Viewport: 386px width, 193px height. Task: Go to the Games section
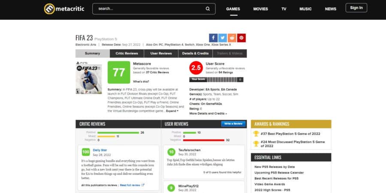pyautogui.click(x=233, y=9)
